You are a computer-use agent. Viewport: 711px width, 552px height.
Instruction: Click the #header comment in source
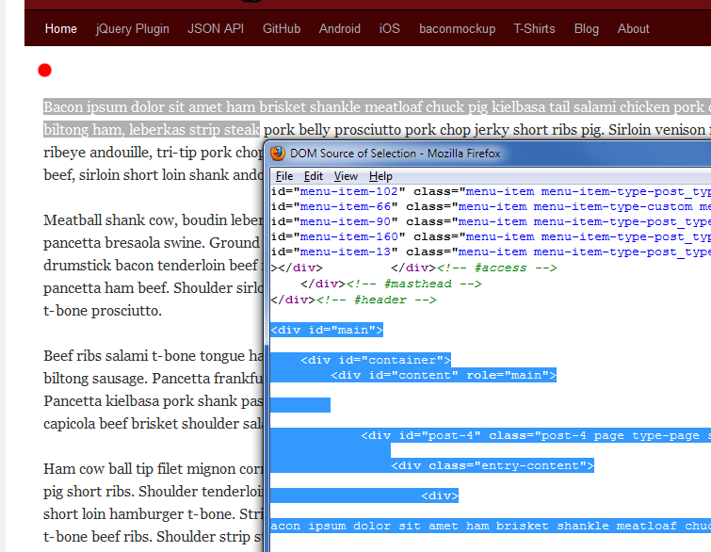377,300
